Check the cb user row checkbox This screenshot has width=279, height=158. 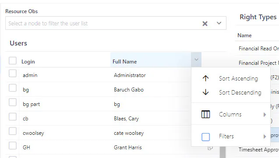click(x=13, y=117)
